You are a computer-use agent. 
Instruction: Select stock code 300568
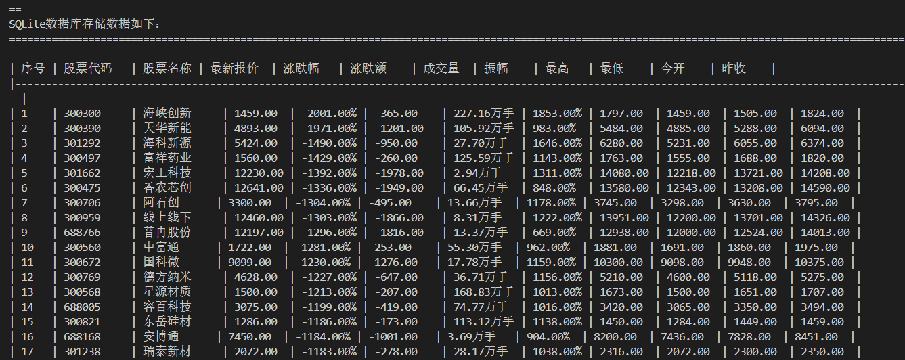point(83,292)
